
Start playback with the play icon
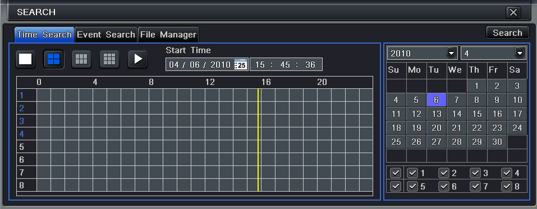(x=137, y=59)
